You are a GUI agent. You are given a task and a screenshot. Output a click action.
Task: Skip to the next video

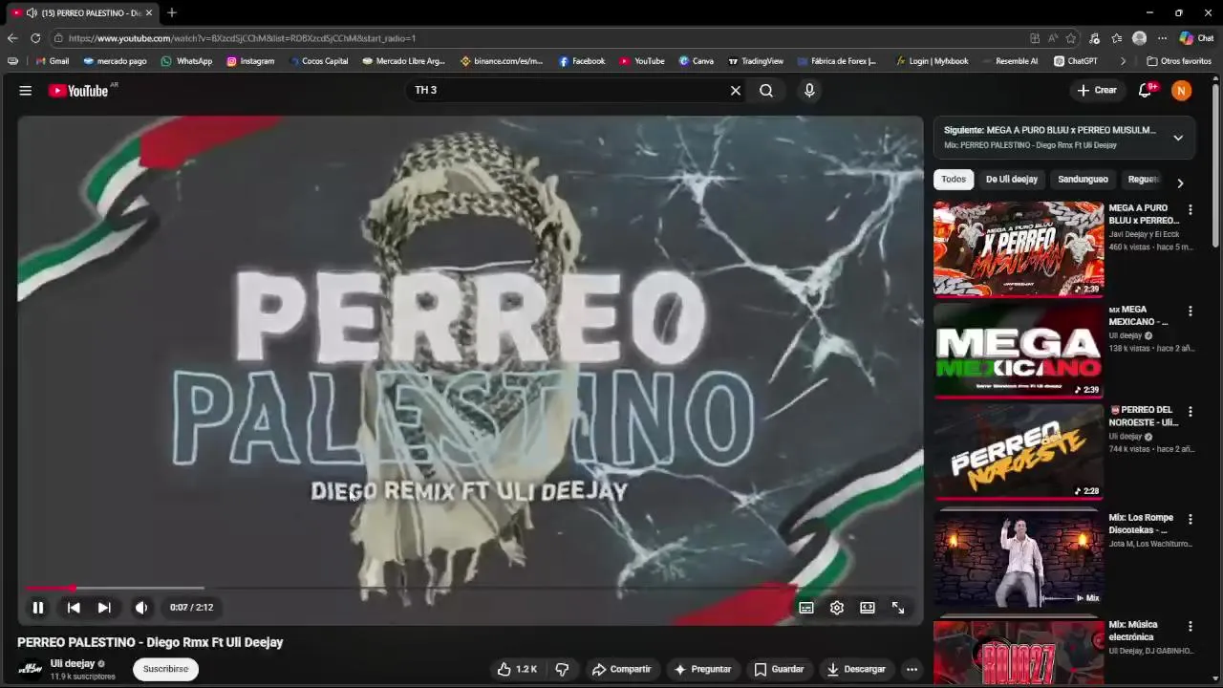(x=104, y=608)
